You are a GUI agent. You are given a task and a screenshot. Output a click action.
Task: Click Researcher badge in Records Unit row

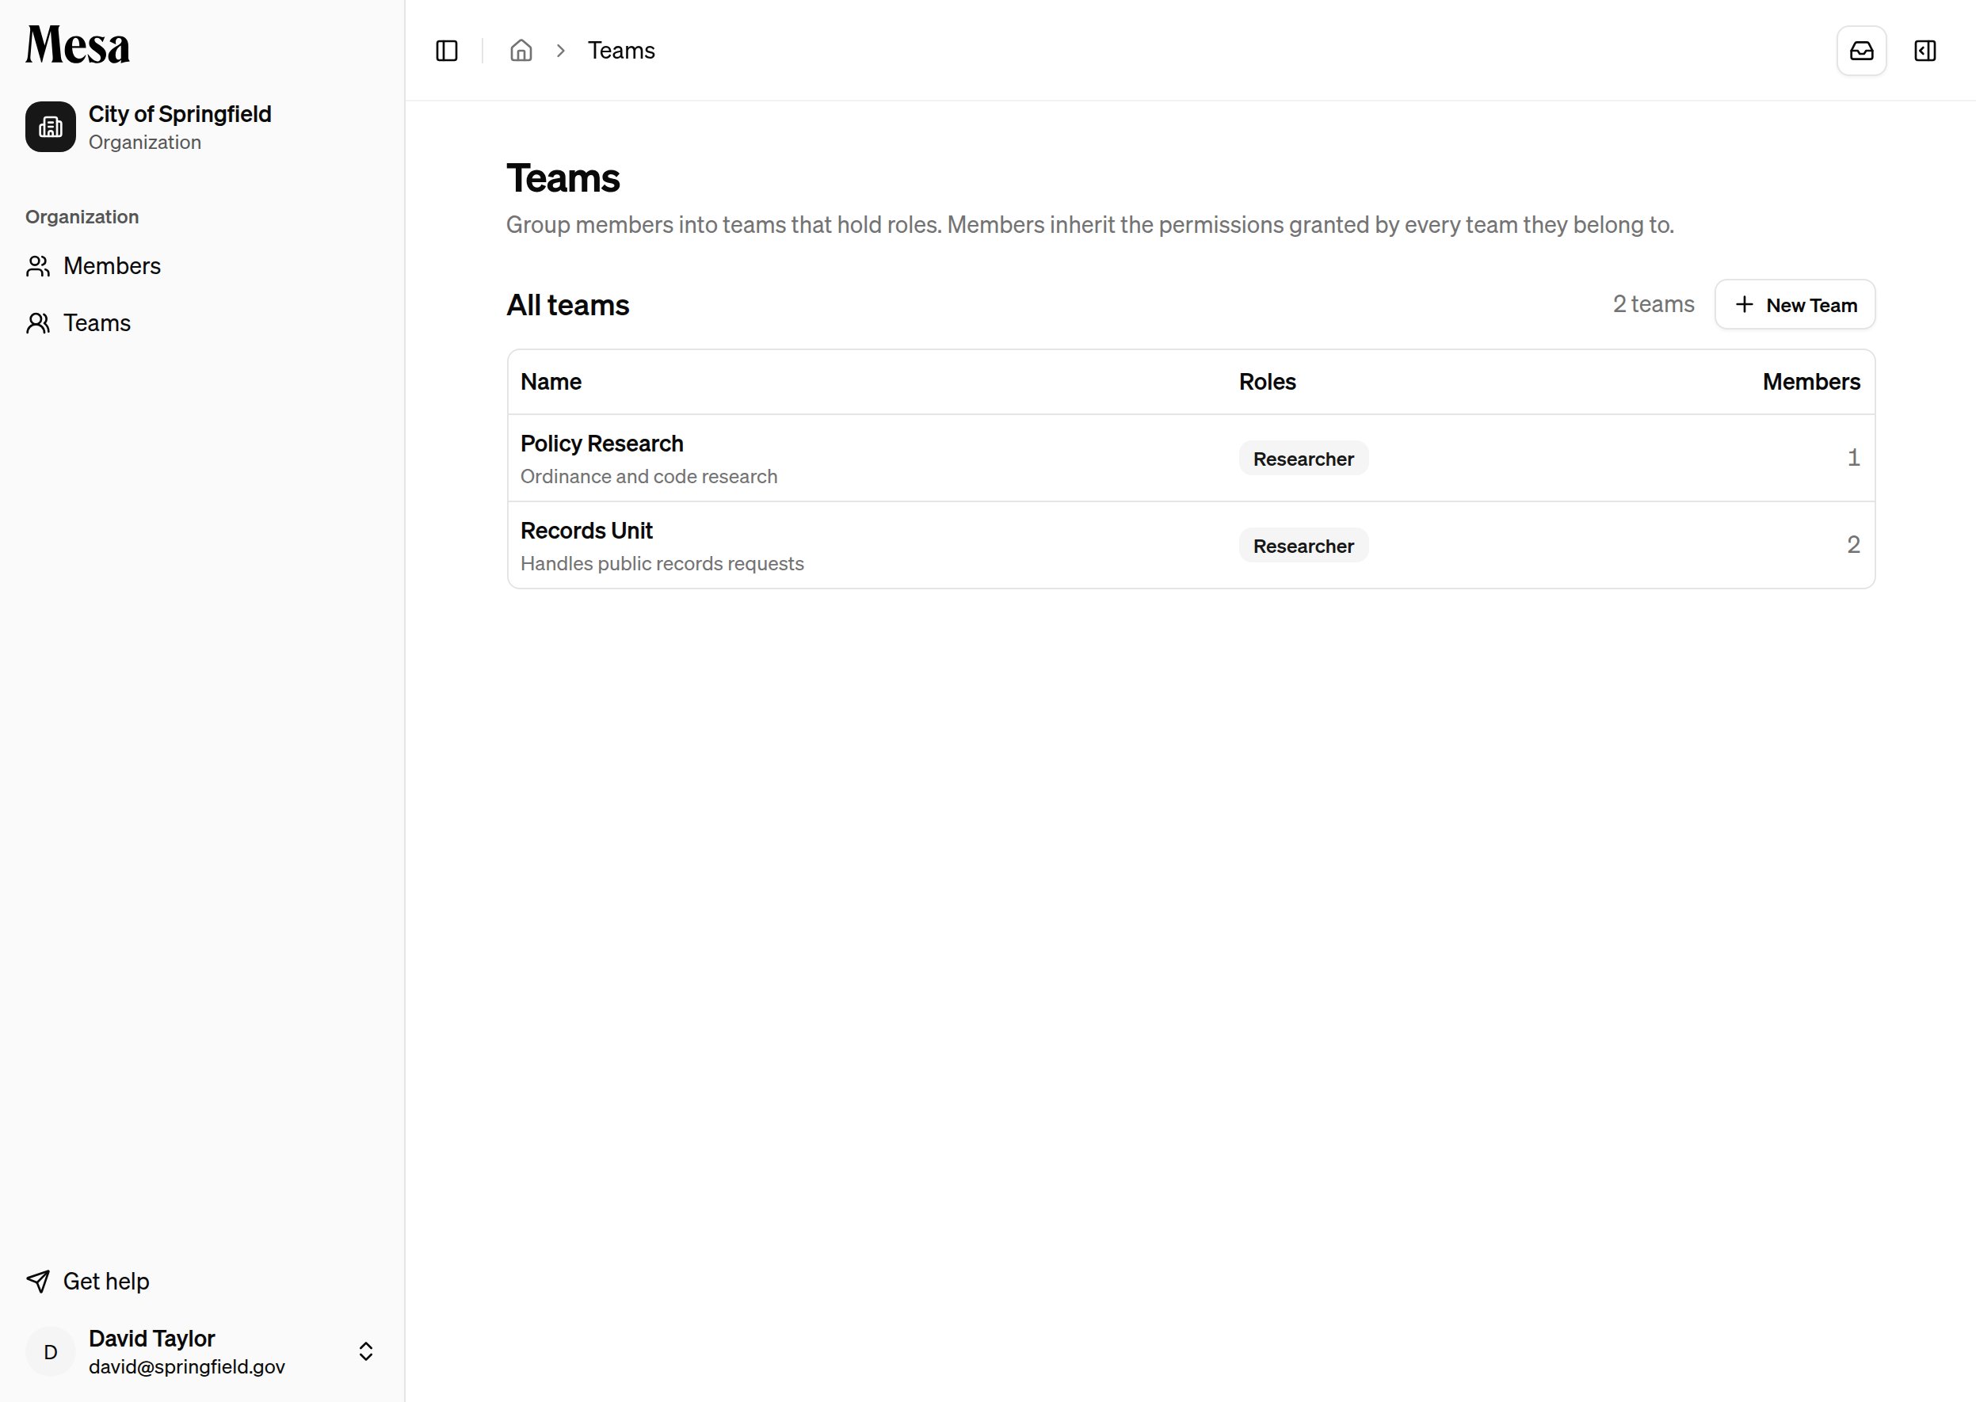click(1303, 546)
